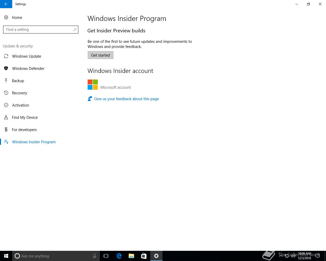Click the volume speaker tray icon
The image size is (326, 261).
293,256
